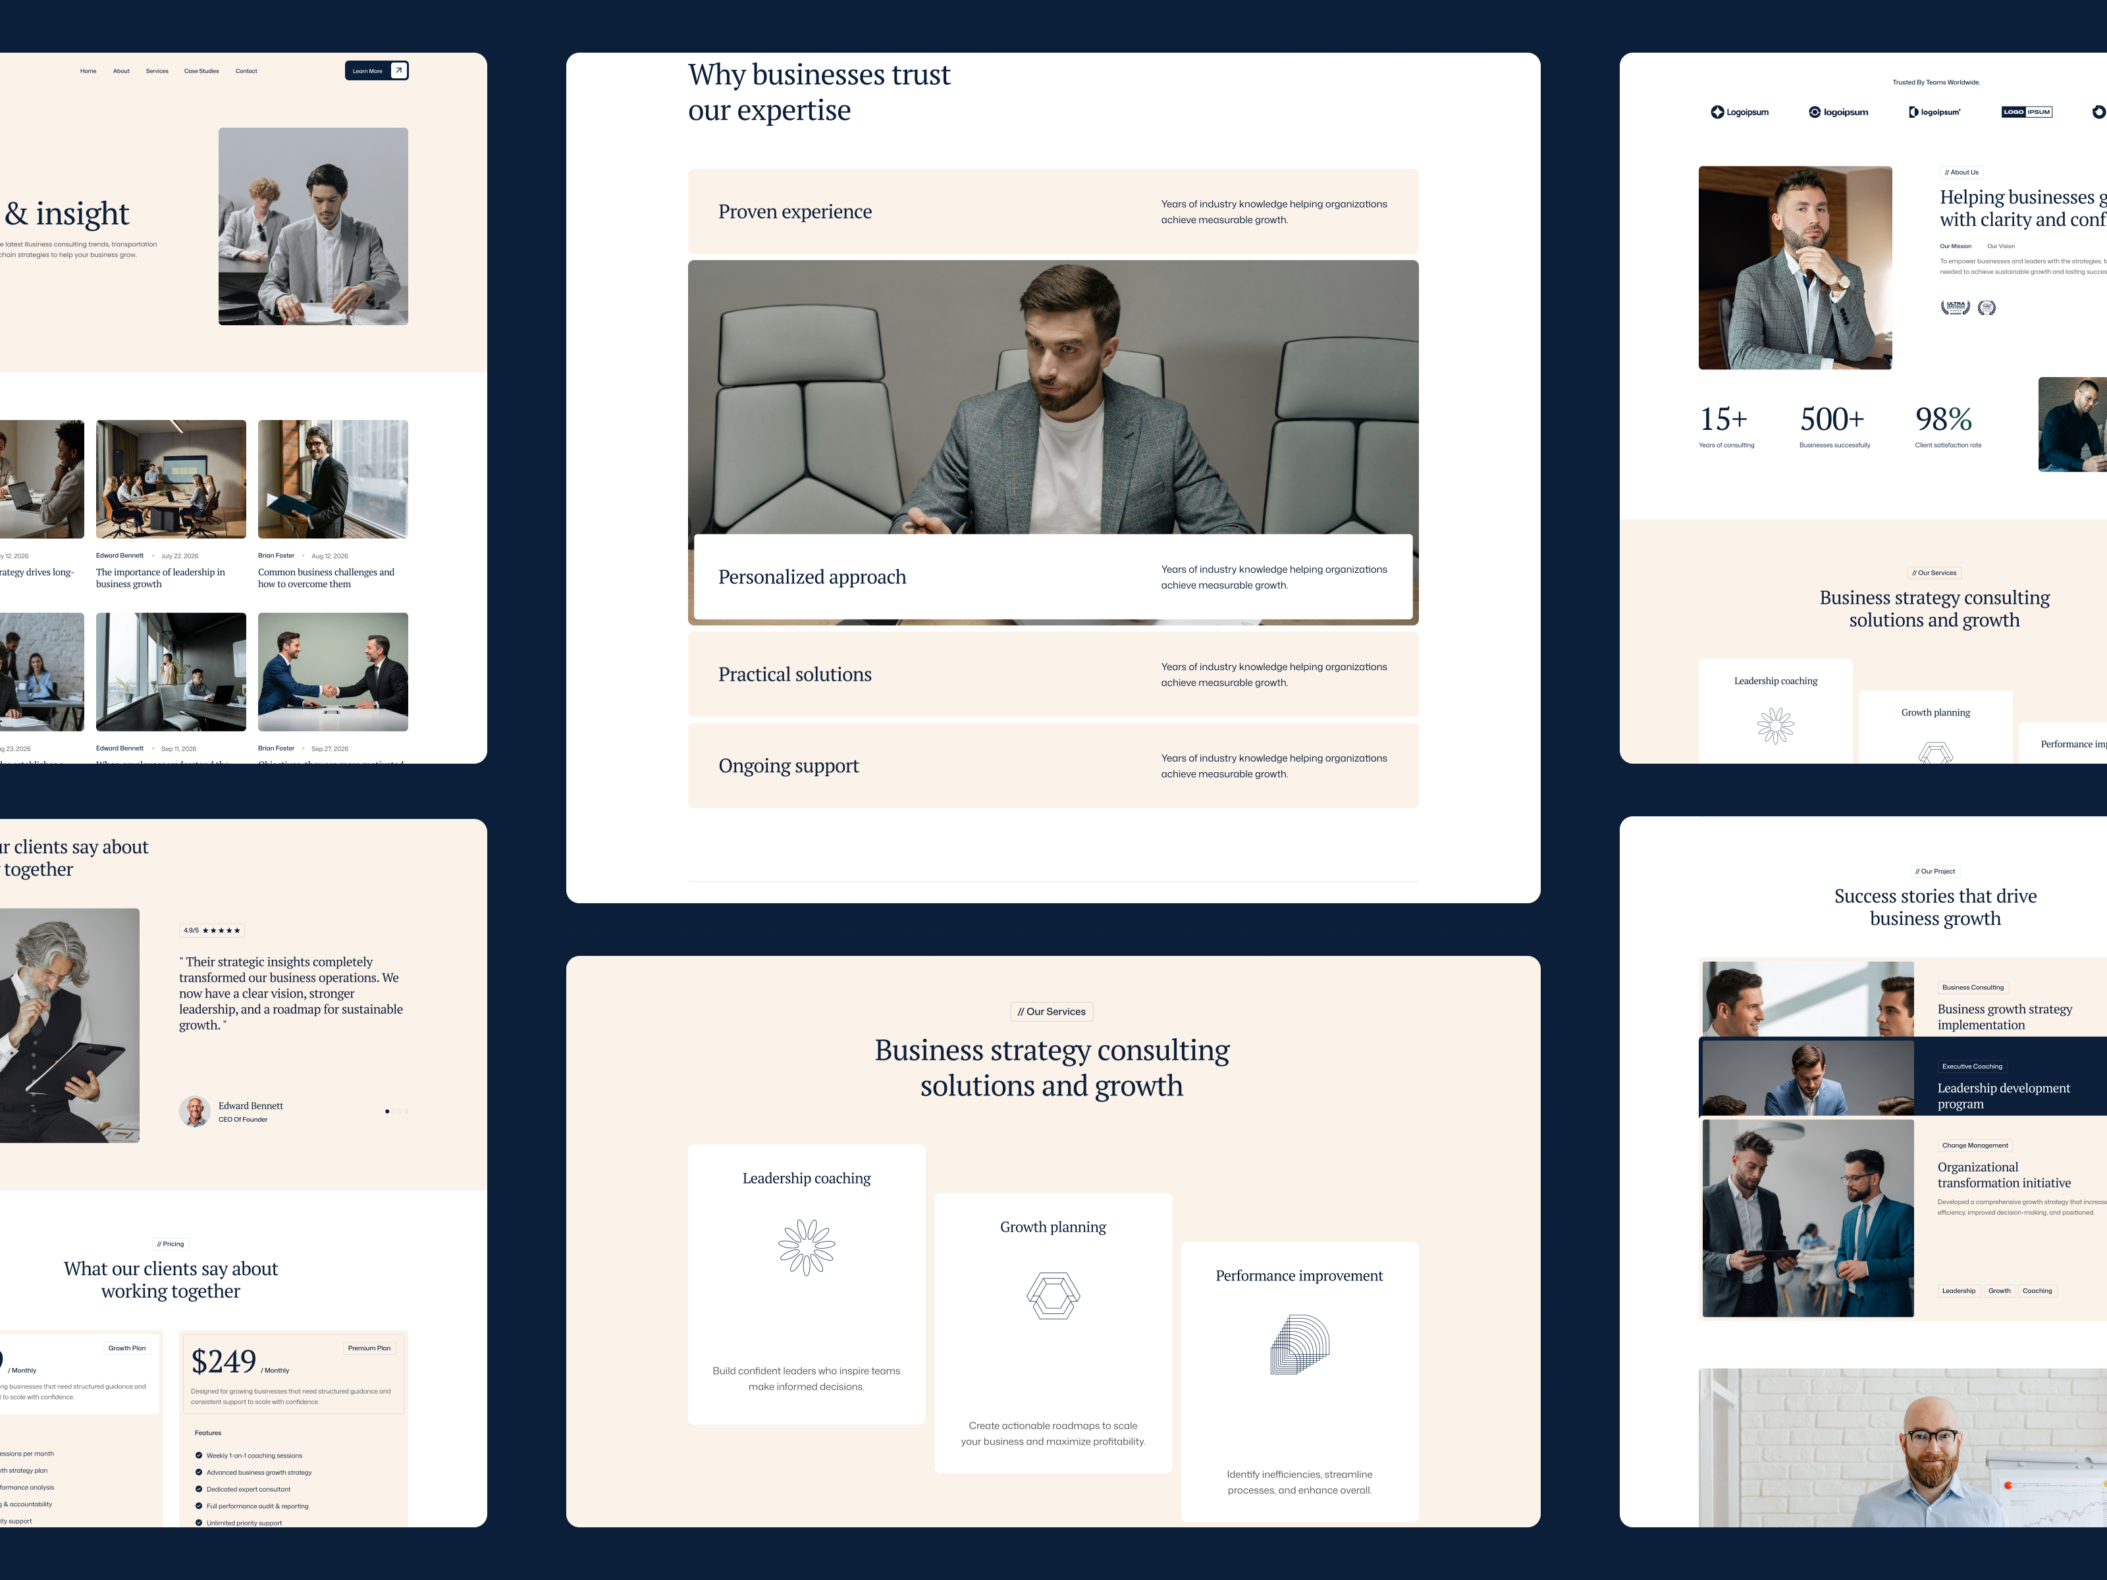2107x1580 pixels.
Task: Click the Change Management category tag
Action: 1975,1145
